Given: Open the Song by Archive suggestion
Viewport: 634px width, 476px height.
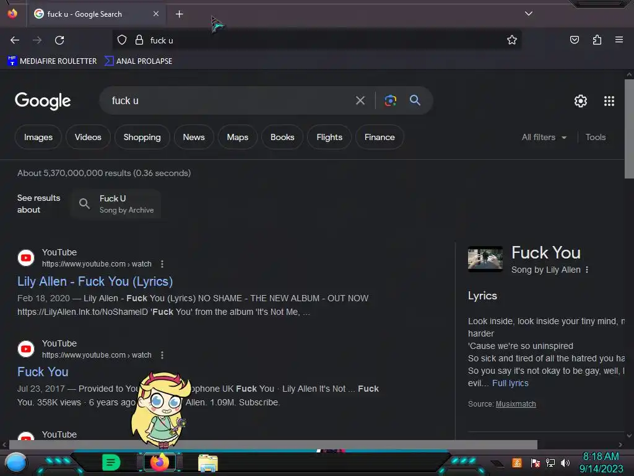Looking at the screenshot, I should (116, 204).
